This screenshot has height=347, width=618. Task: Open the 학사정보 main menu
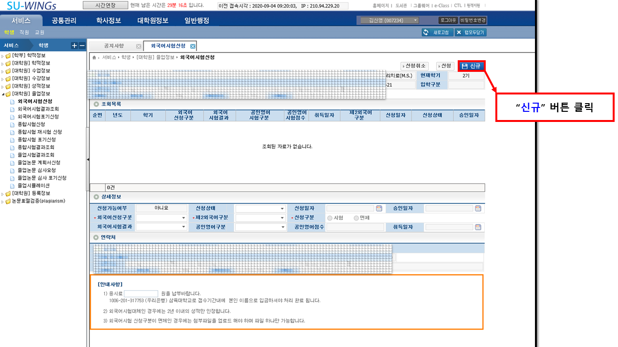click(x=108, y=21)
